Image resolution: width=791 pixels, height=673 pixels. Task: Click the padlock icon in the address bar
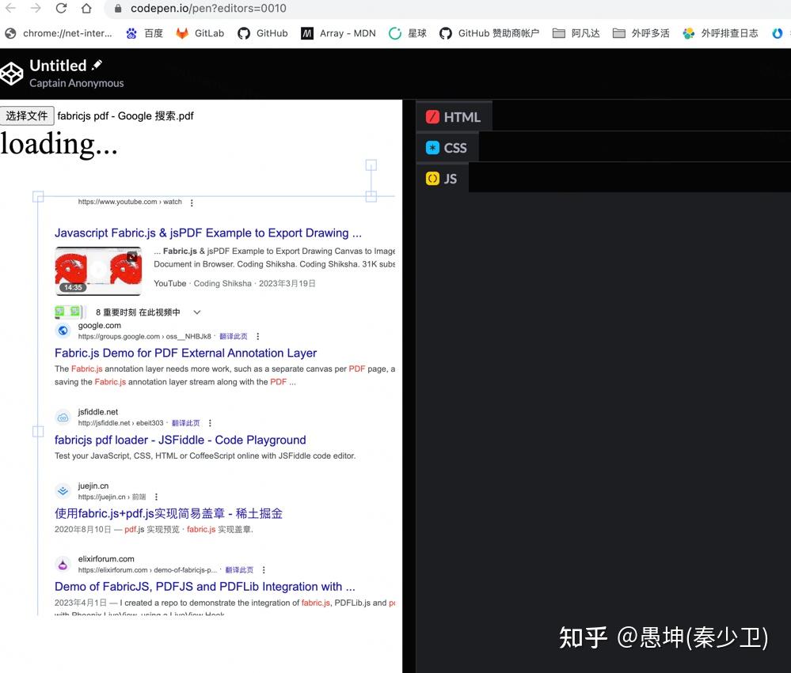(118, 9)
